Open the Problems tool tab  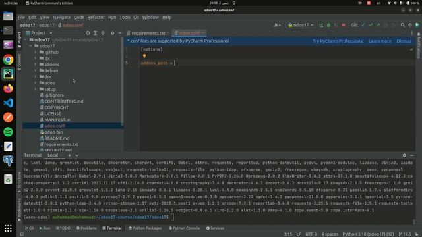click(86, 228)
